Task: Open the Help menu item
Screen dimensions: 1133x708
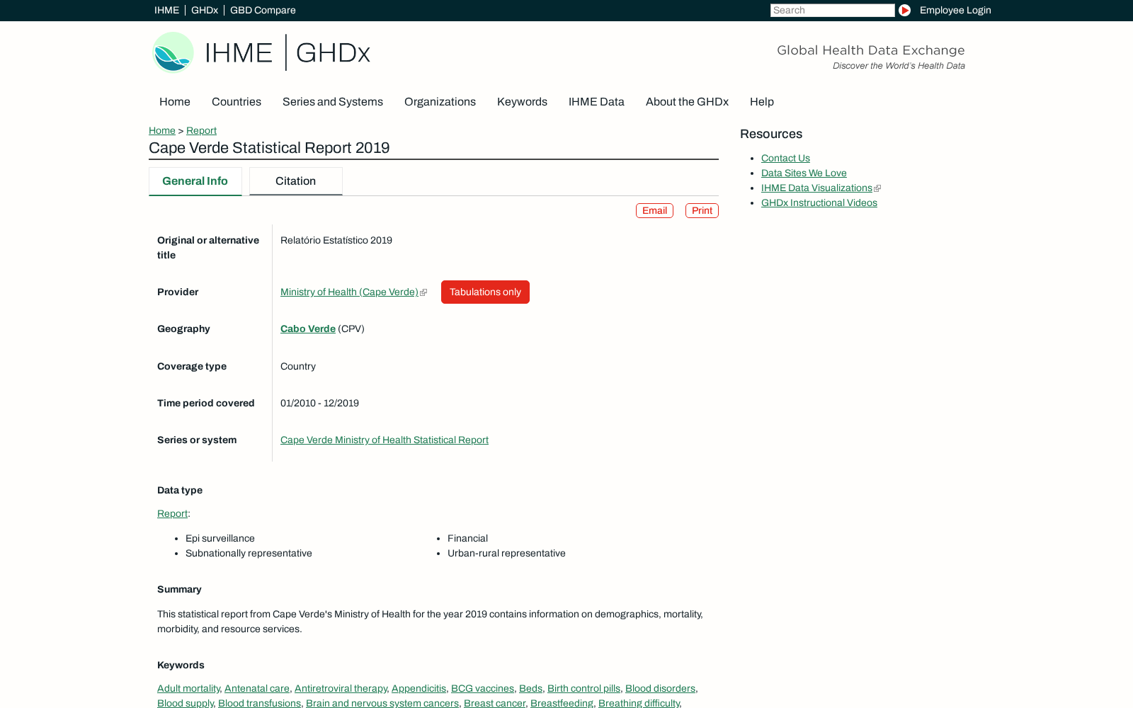Action: point(762,101)
